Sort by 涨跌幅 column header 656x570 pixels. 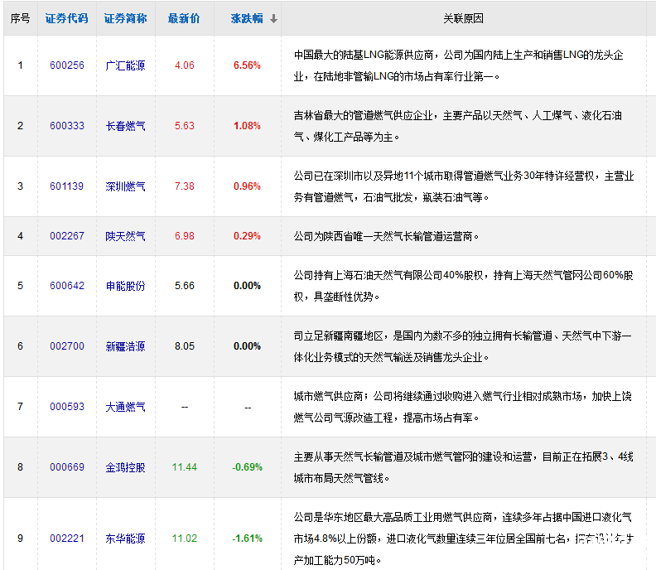click(x=247, y=18)
